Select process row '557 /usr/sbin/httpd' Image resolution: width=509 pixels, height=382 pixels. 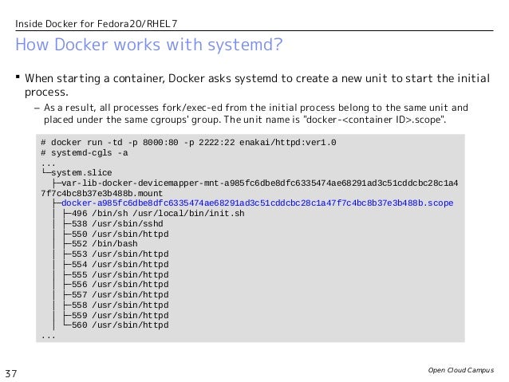click(116, 295)
